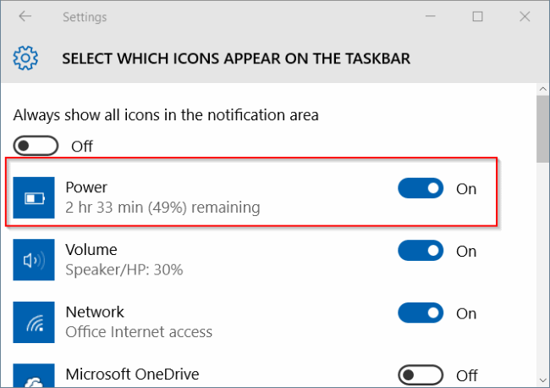This screenshot has width=550, height=388.
Task: Maximize the Settings window
Action: (x=478, y=16)
